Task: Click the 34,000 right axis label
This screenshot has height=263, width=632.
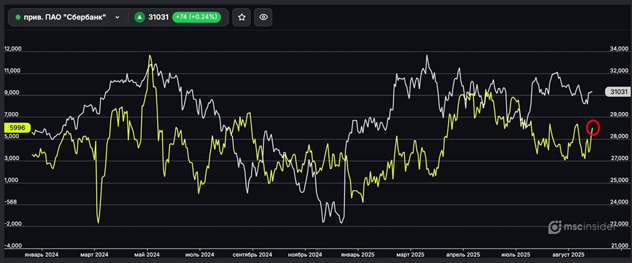Action: click(618, 49)
